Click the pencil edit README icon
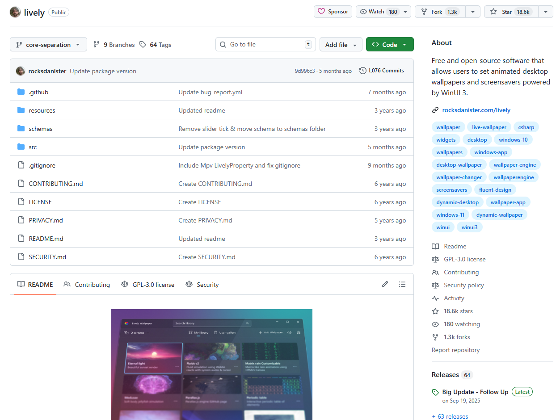The image size is (556, 420). point(385,284)
